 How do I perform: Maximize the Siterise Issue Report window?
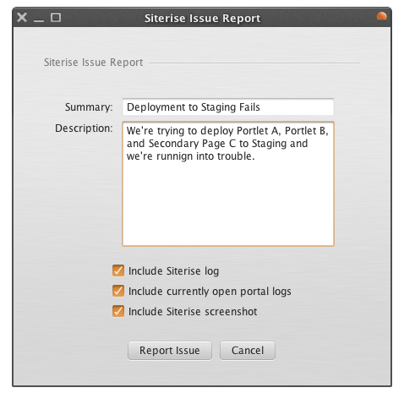56,17
